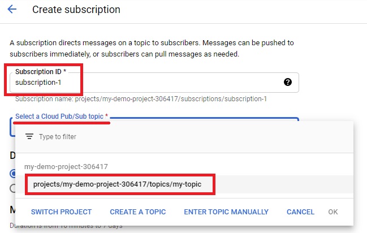The image size is (367, 233).
Task: Click the duration hint text at bottom
Action: coord(66,226)
